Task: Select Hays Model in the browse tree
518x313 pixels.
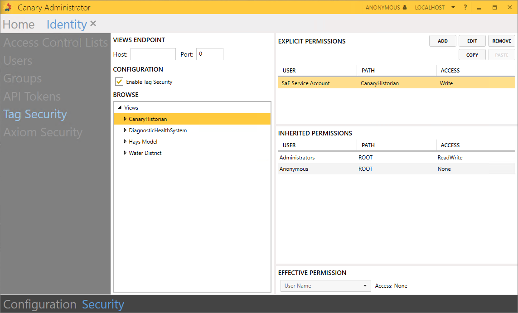Action: [143, 142]
